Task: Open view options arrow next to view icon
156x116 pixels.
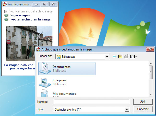Action: pyautogui.click(x=136, y=56)
